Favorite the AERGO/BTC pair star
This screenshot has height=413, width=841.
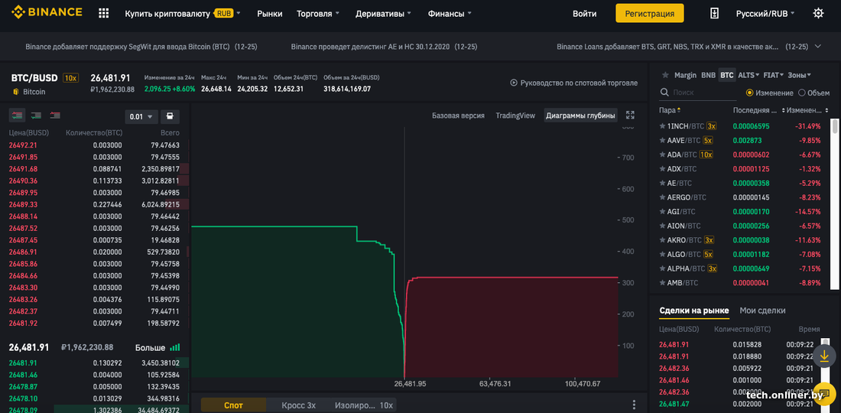click(x=662, y=197)
